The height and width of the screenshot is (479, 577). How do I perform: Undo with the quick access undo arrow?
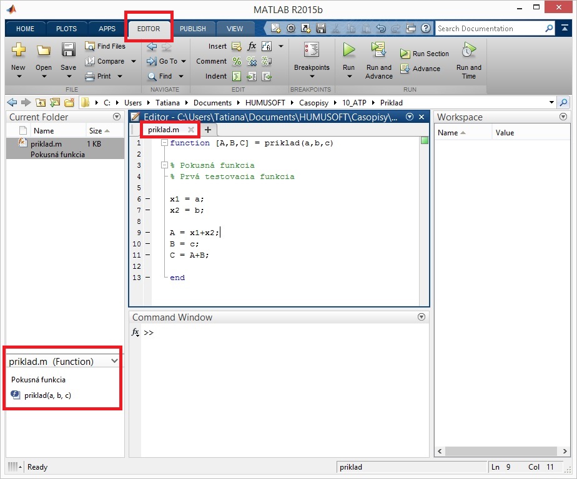(381, 28)
